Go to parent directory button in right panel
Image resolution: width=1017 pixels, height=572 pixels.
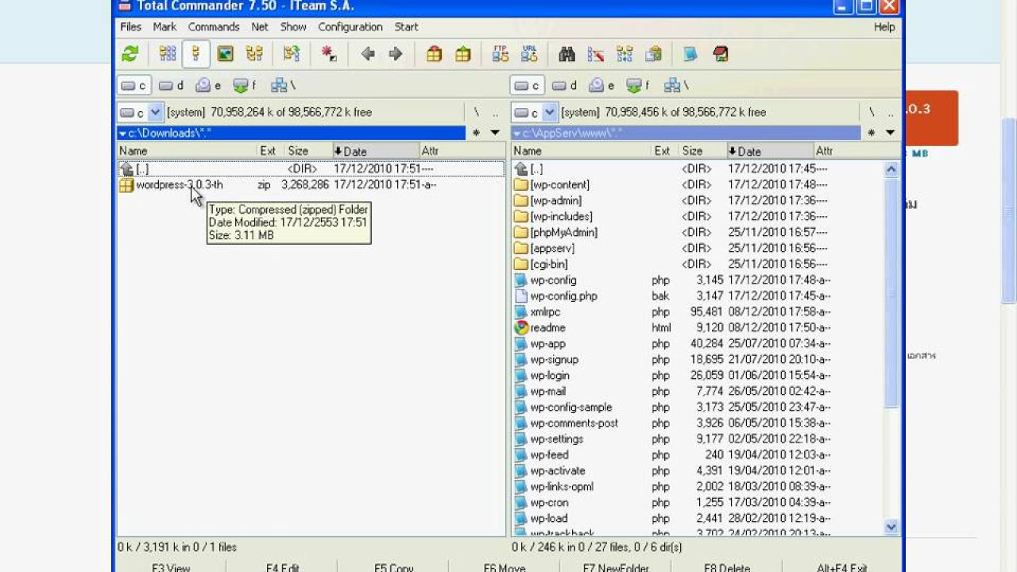[890, 112]
